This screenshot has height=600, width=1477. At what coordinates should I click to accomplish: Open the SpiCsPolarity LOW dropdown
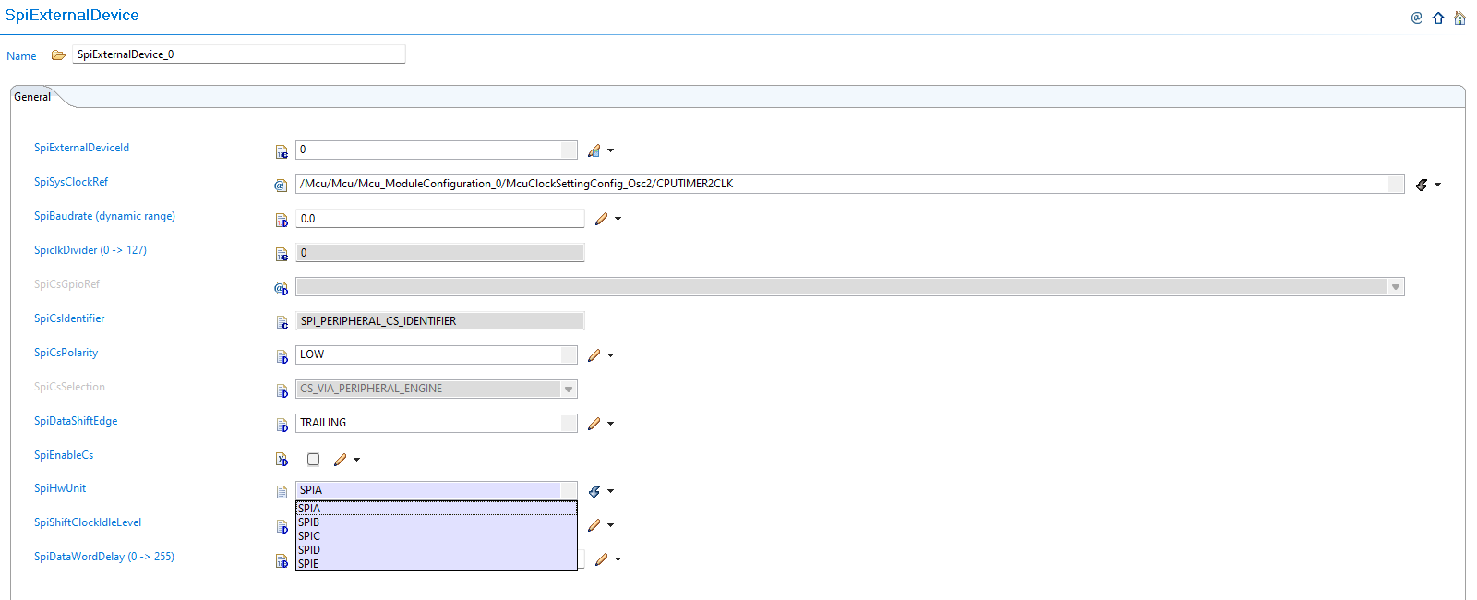[x=569, y=354]
